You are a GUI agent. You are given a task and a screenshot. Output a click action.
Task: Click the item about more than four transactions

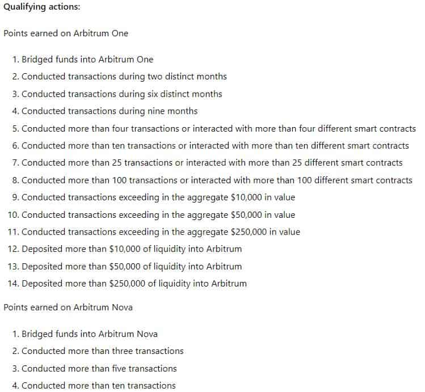click(x=218, y=128)
